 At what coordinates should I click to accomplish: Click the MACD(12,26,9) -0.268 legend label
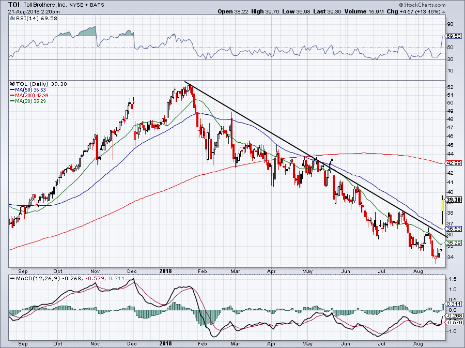[50, 278]
